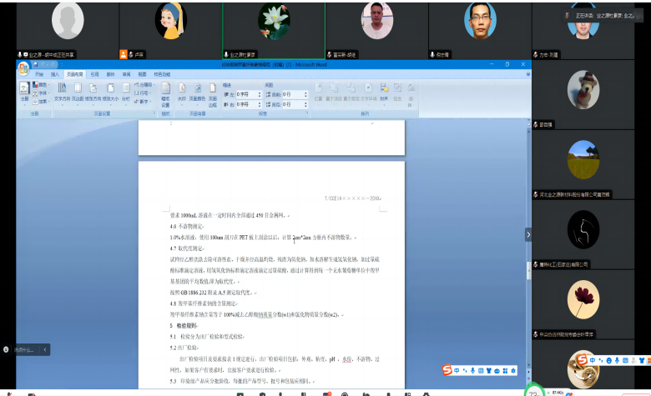Open the 水印 watermark gallery
Viewport: 651px width, 396px height.
click(x=182, y=92)
